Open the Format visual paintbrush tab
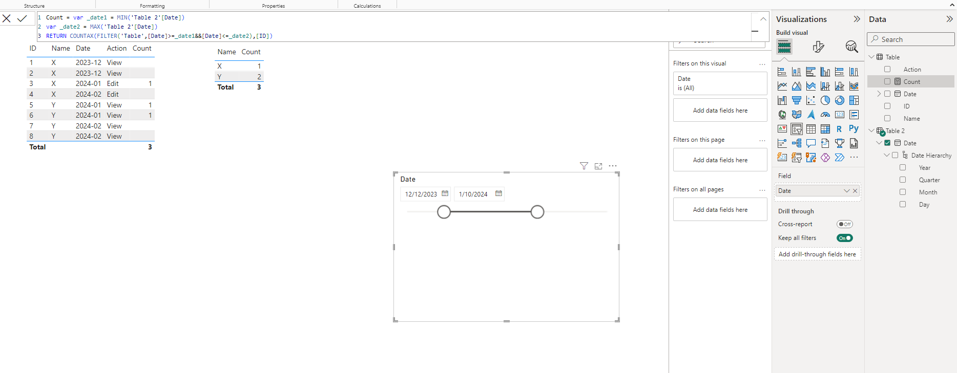Viewport: 957px width, 373px height. 818,47
